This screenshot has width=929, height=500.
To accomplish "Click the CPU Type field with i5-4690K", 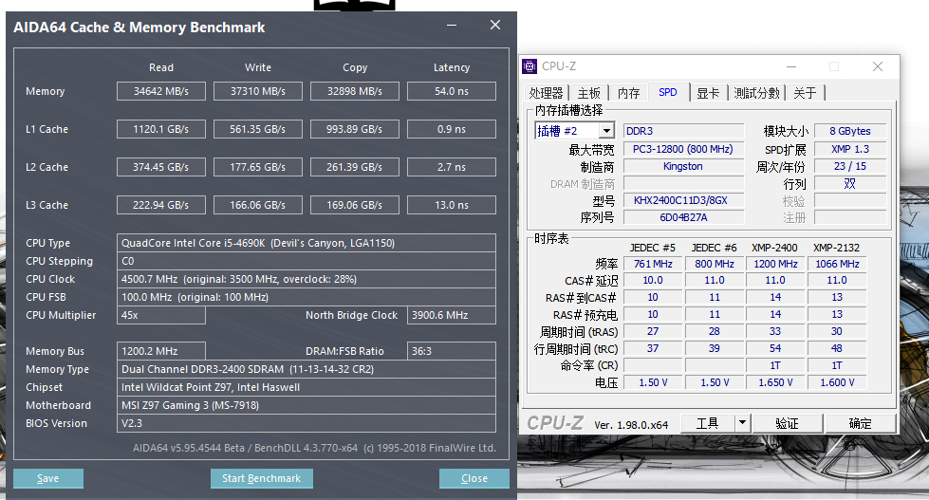I will point(307,243).
